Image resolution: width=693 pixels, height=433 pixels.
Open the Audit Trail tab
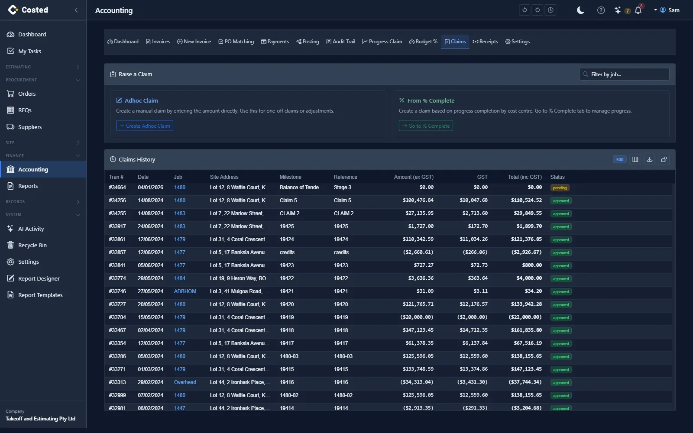[x=340, y=42]
